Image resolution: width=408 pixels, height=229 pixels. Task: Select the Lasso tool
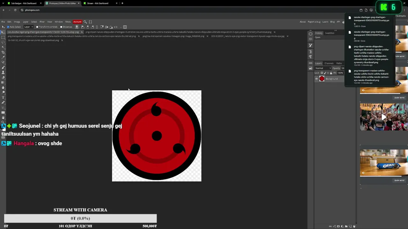[x=3, y=42]
